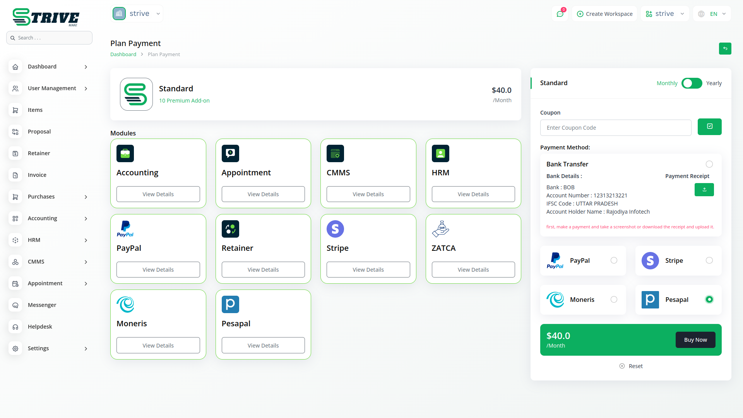Select the Bank Transfer radio button
Image resolution: width=743 pixels, height=418 pixels.
[709, 164]
